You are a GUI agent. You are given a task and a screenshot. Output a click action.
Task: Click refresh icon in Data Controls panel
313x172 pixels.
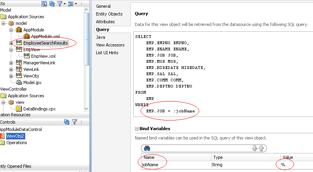67,122
